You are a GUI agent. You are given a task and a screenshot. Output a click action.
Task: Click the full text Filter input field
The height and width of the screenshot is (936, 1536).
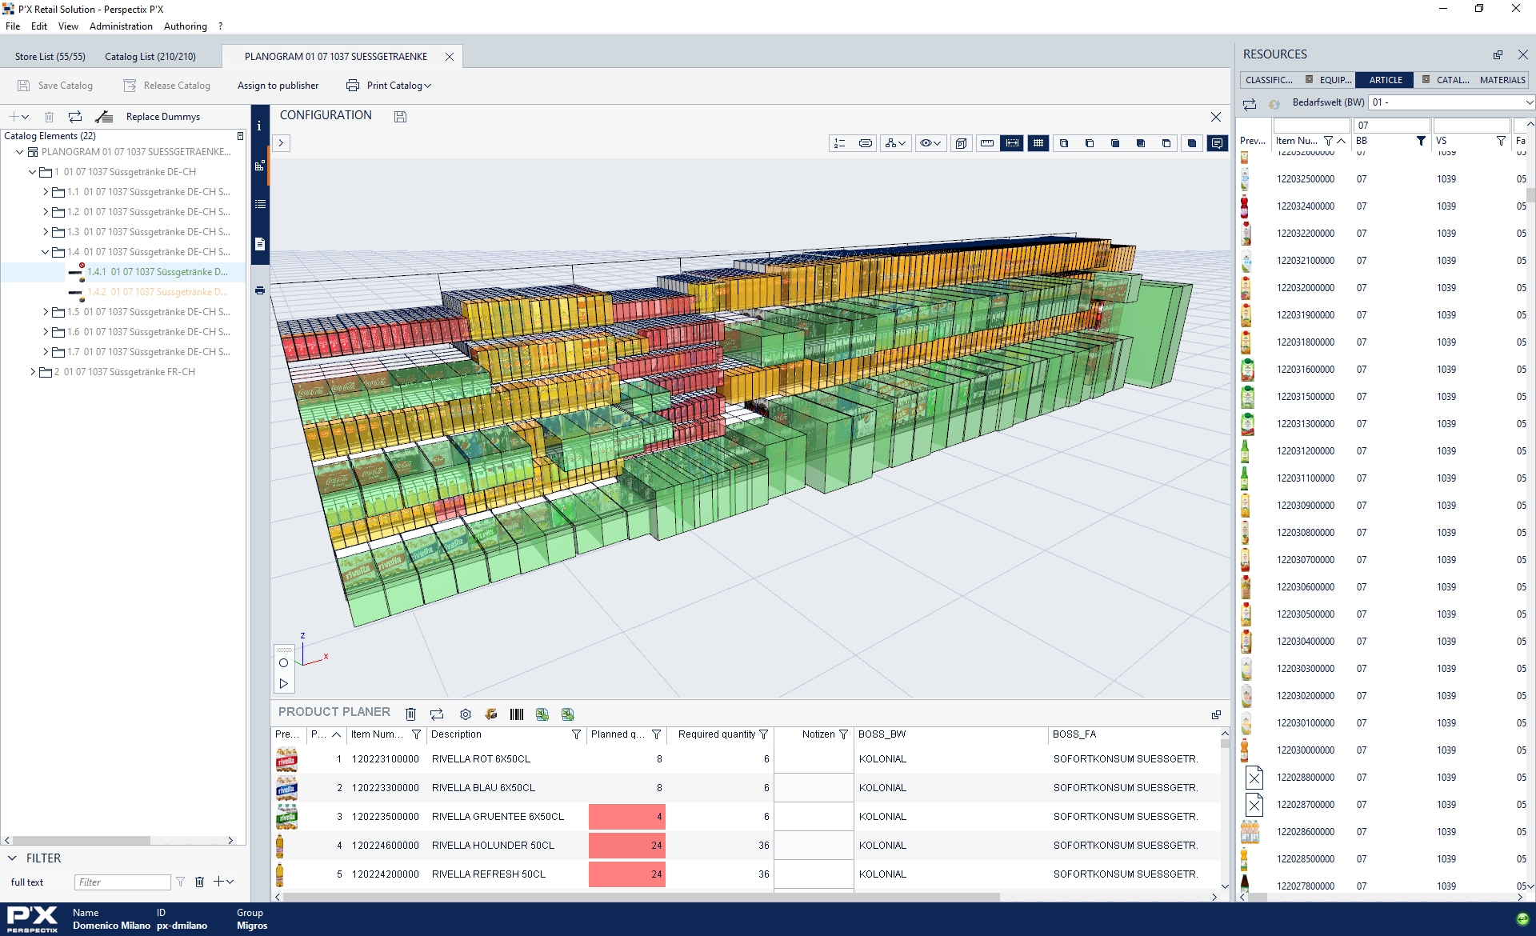coord(122,882)
